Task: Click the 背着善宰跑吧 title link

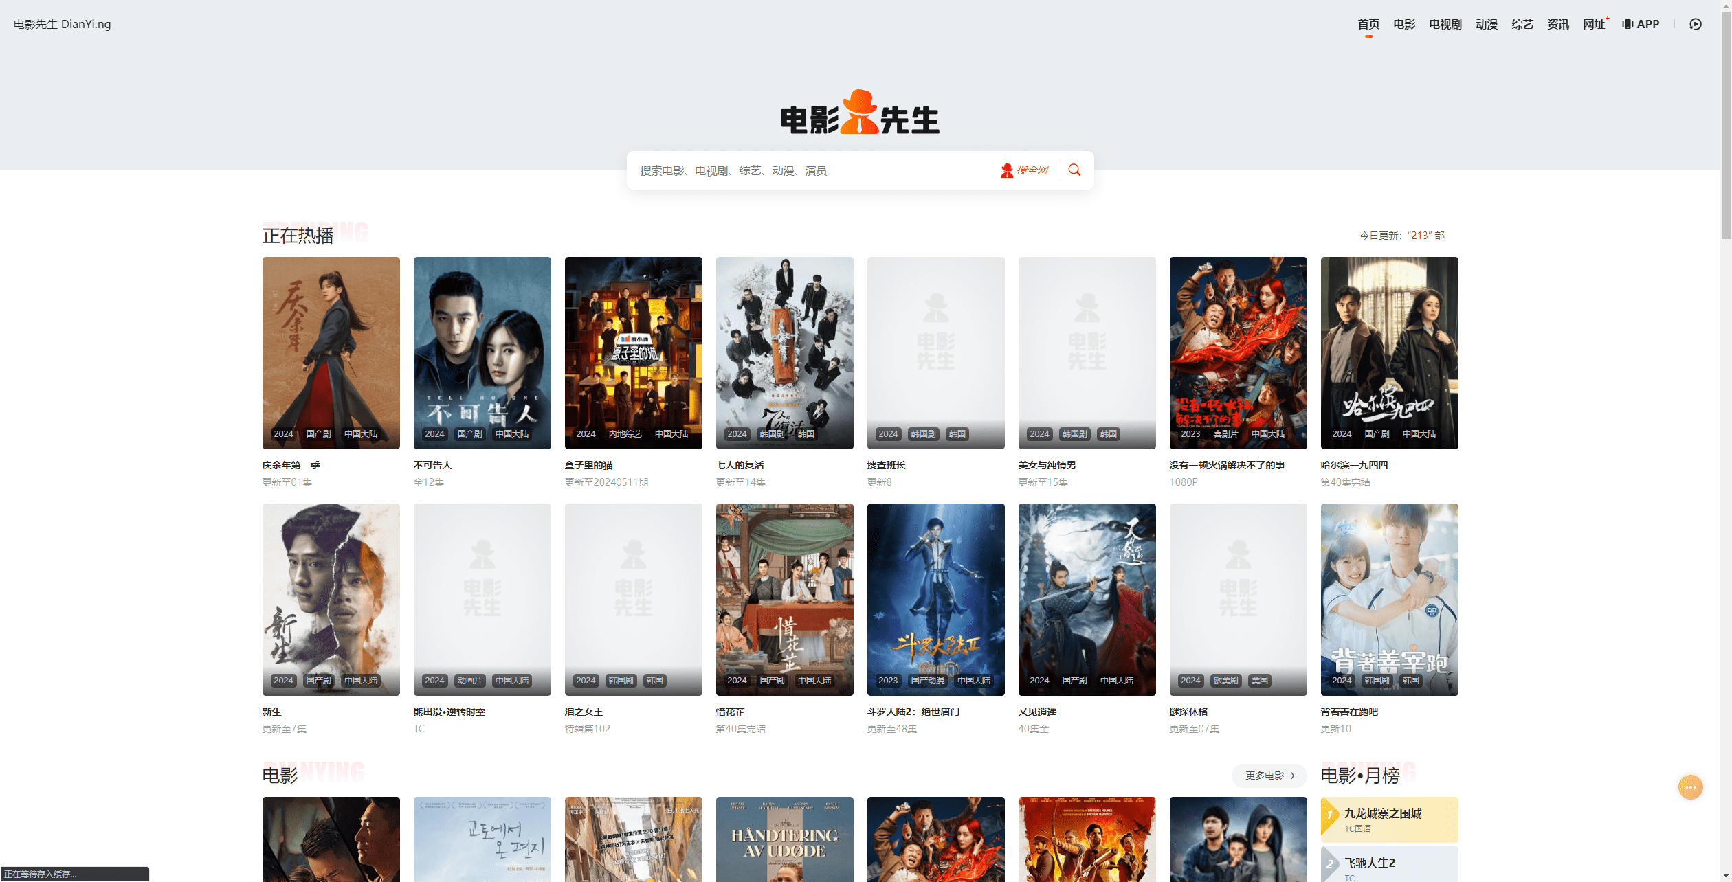Action: pyautogui.click(x=1349, y=712)
